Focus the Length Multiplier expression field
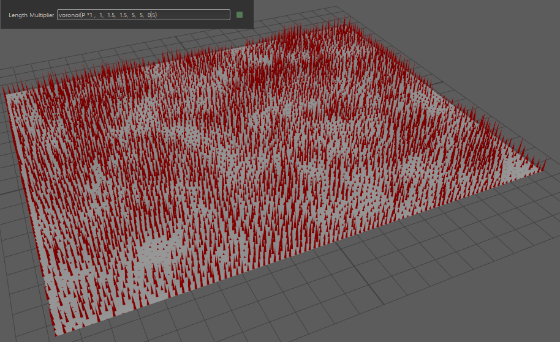The height and width of the screenshot is (342, 560). pos(143,15)
